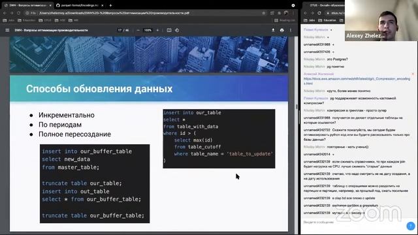The height and width of the screenshot is (235, 418).
Task: Click the chat message 'это Postgres?'
Action: 337,59
